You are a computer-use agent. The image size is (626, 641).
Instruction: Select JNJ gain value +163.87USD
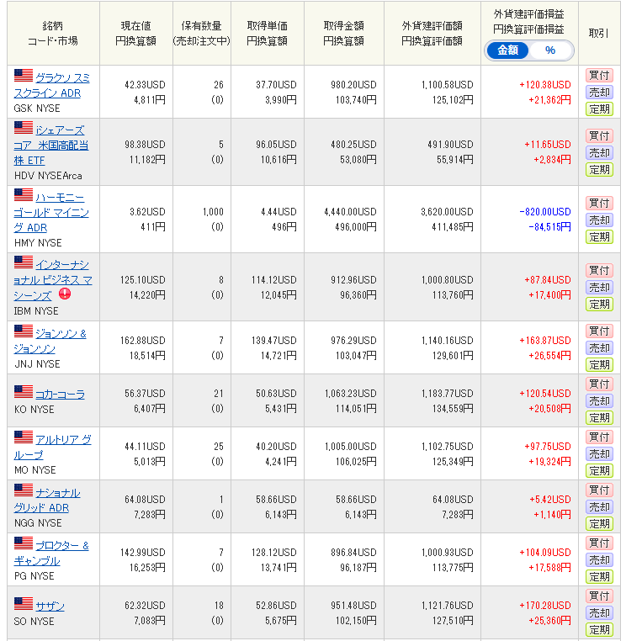tap(545, 341)
